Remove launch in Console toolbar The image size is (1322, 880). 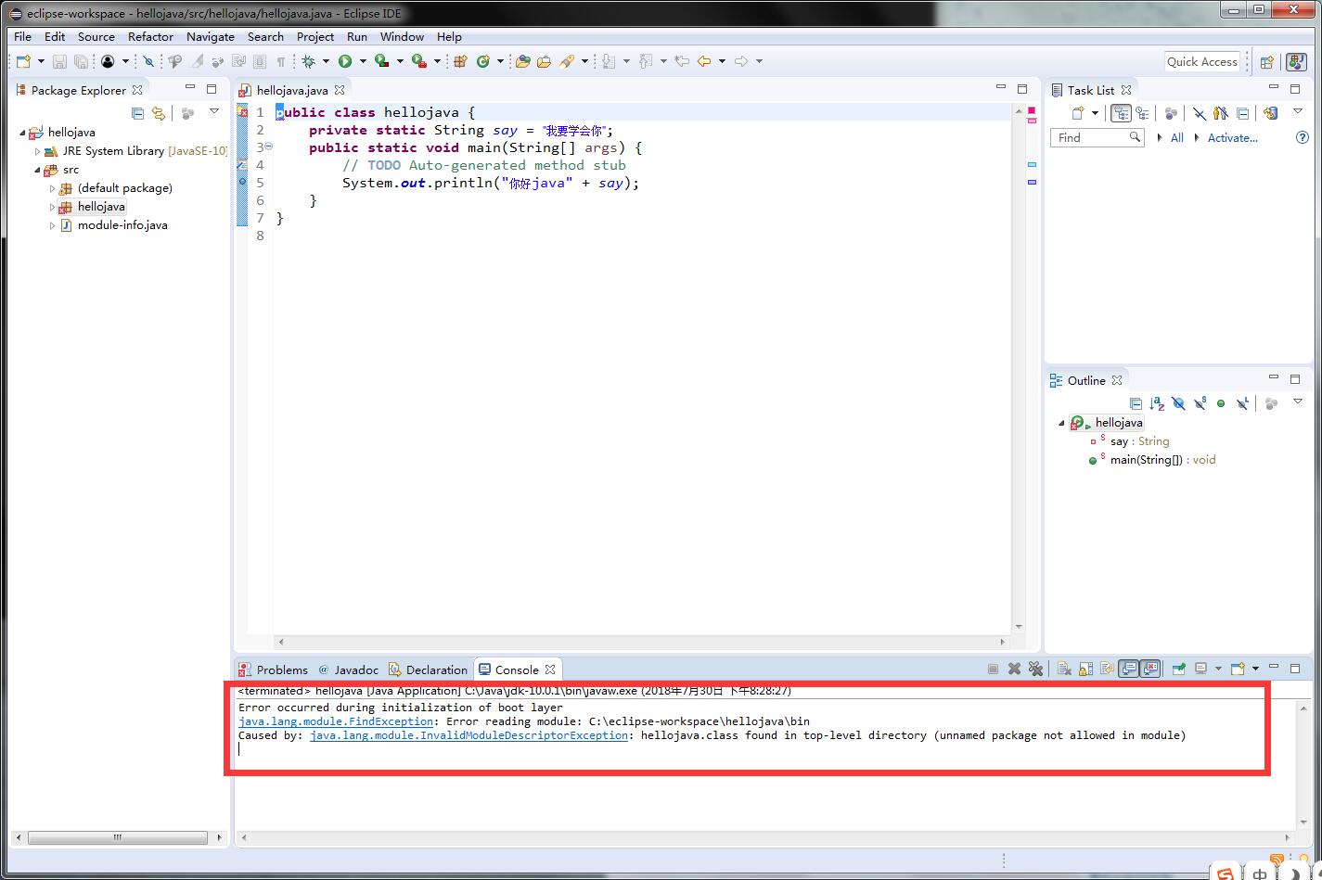1014,669
